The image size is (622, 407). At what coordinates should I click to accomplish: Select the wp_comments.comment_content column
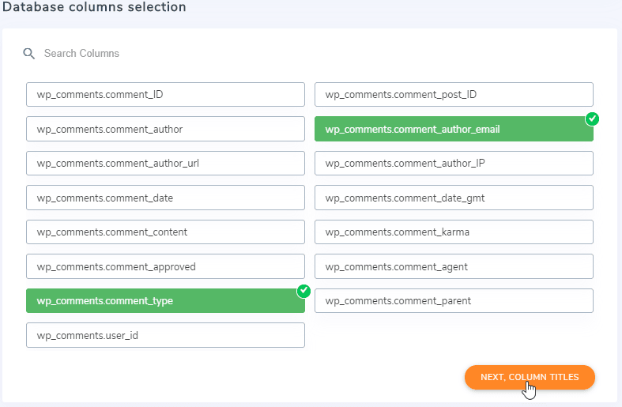pos(165,232)
